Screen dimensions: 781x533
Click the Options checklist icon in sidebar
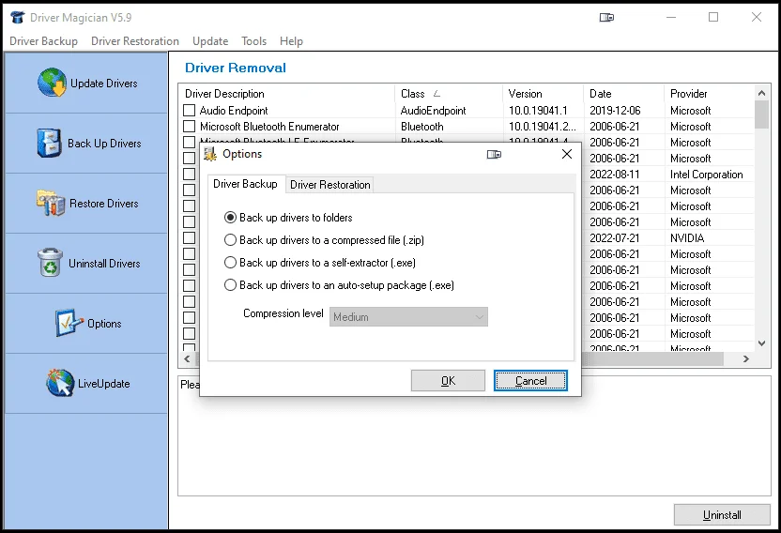pyautogui.click(x=69, y=323)
